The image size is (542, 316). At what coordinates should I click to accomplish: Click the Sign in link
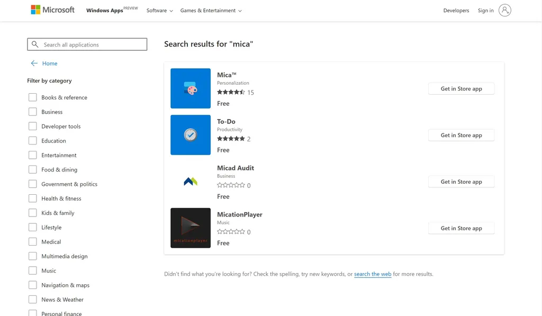[485, 11]
